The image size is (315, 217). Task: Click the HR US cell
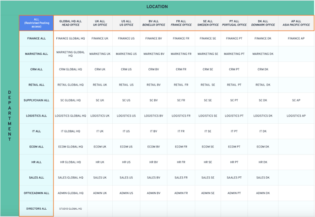point(126,162)
